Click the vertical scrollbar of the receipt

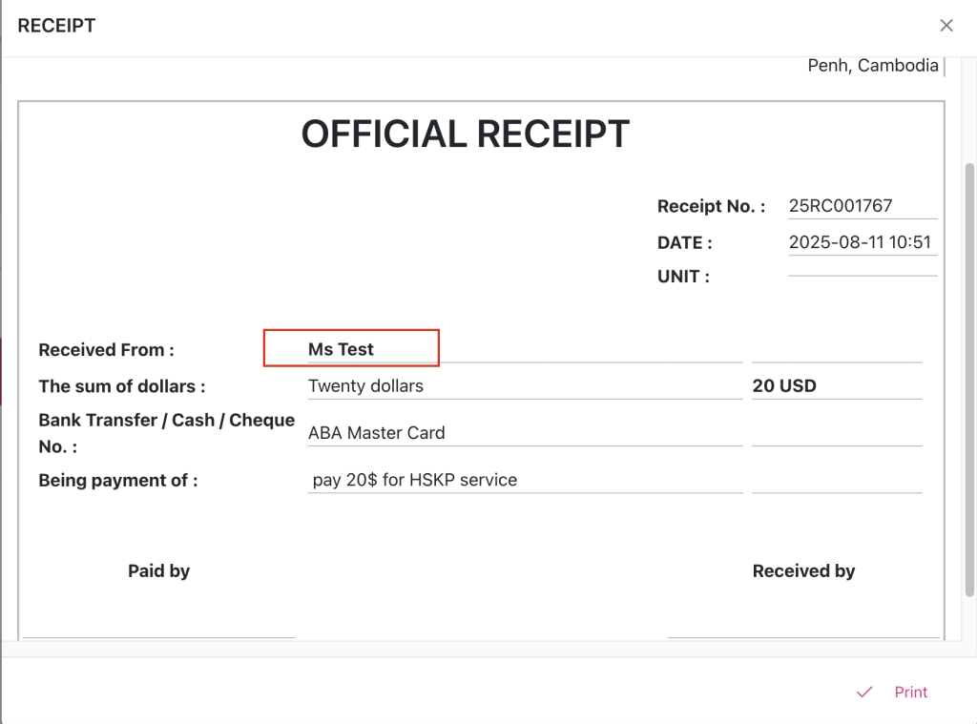[x=969, y=382]
